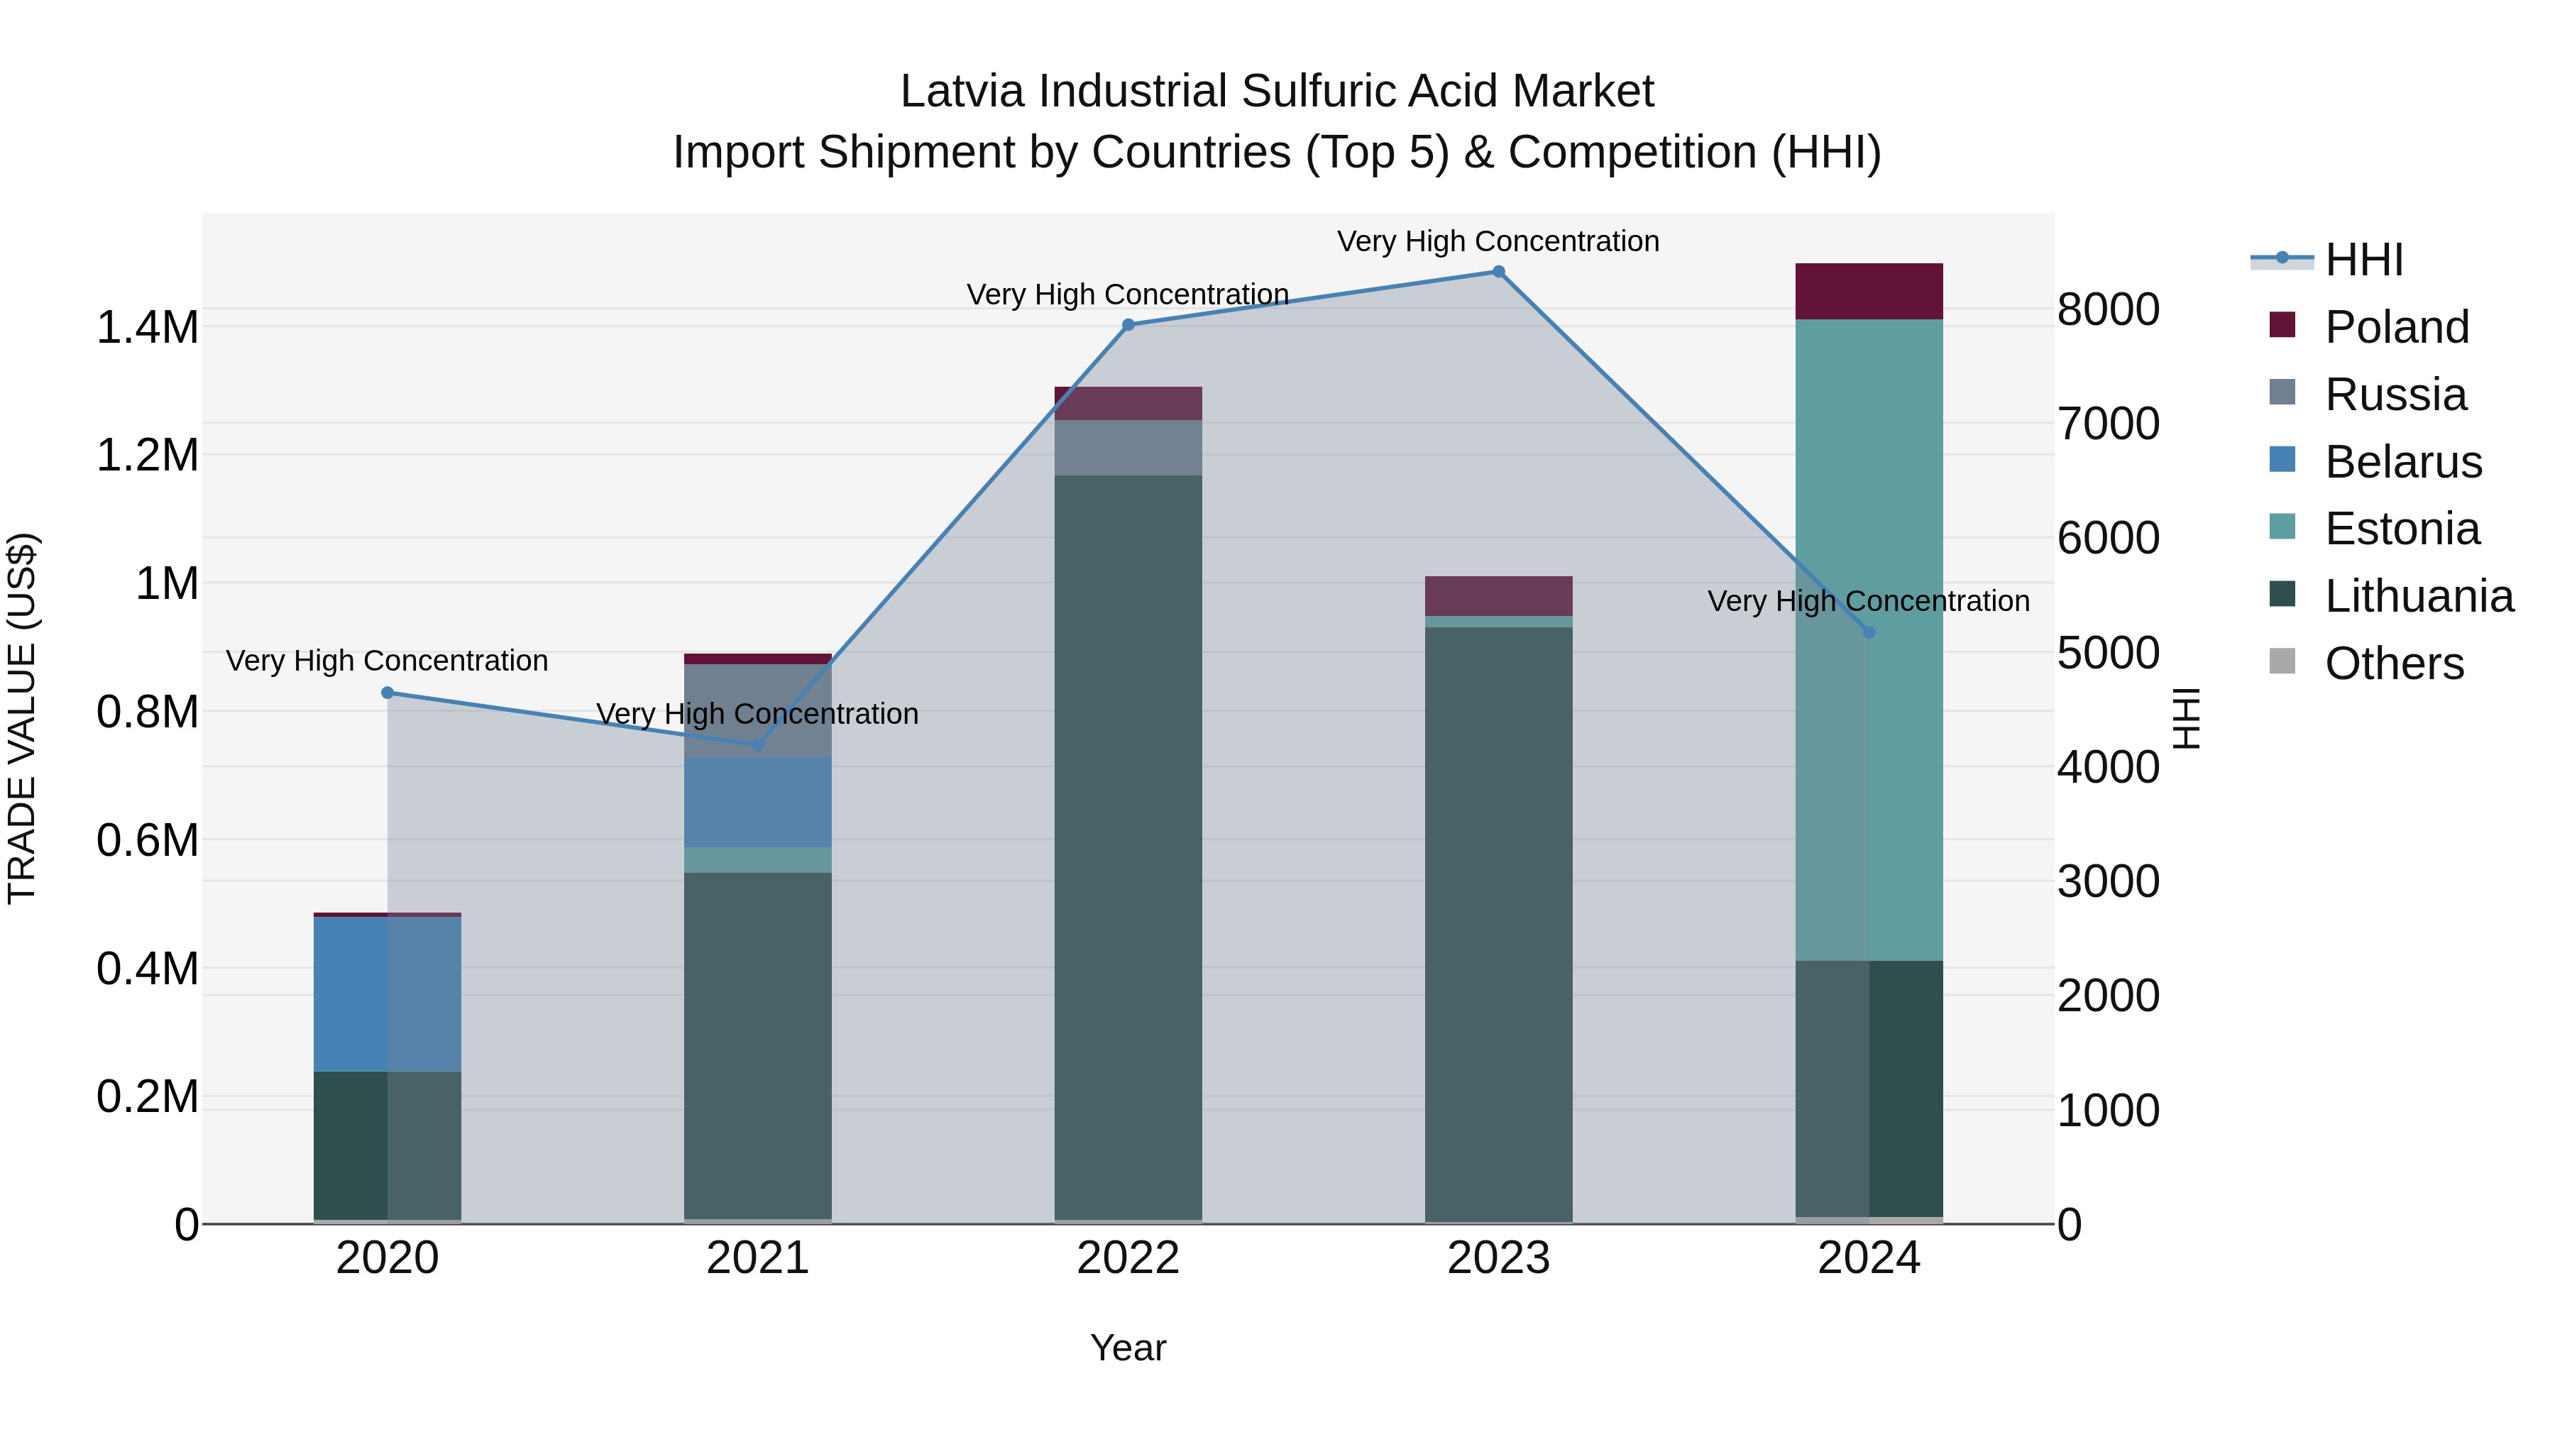Click the 2021 Lithuania bar segment

(758, 1046)
